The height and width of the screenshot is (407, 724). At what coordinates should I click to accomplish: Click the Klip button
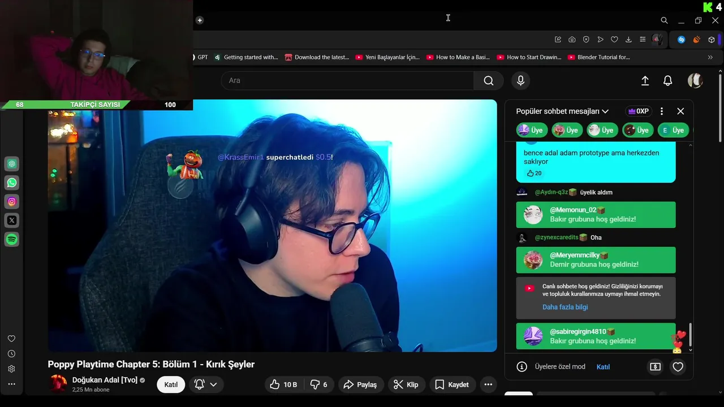coord(406,384)
